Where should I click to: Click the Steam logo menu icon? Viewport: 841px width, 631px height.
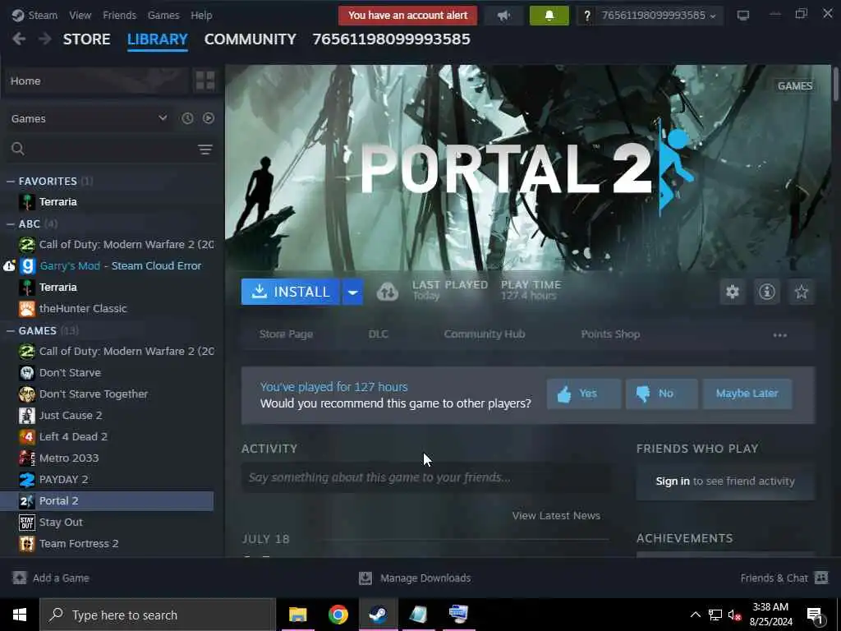[x=18, y=15]
